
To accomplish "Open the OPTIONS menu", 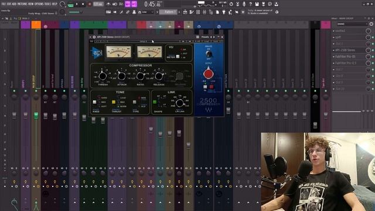I will pos(39,4).
